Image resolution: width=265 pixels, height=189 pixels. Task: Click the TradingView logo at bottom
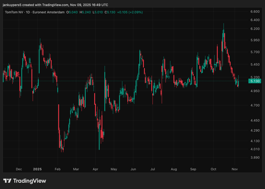25,181
